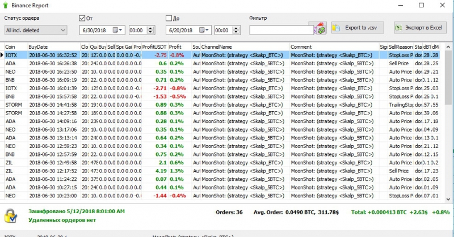Click the From time spinner arrows

tap(150, 30)
